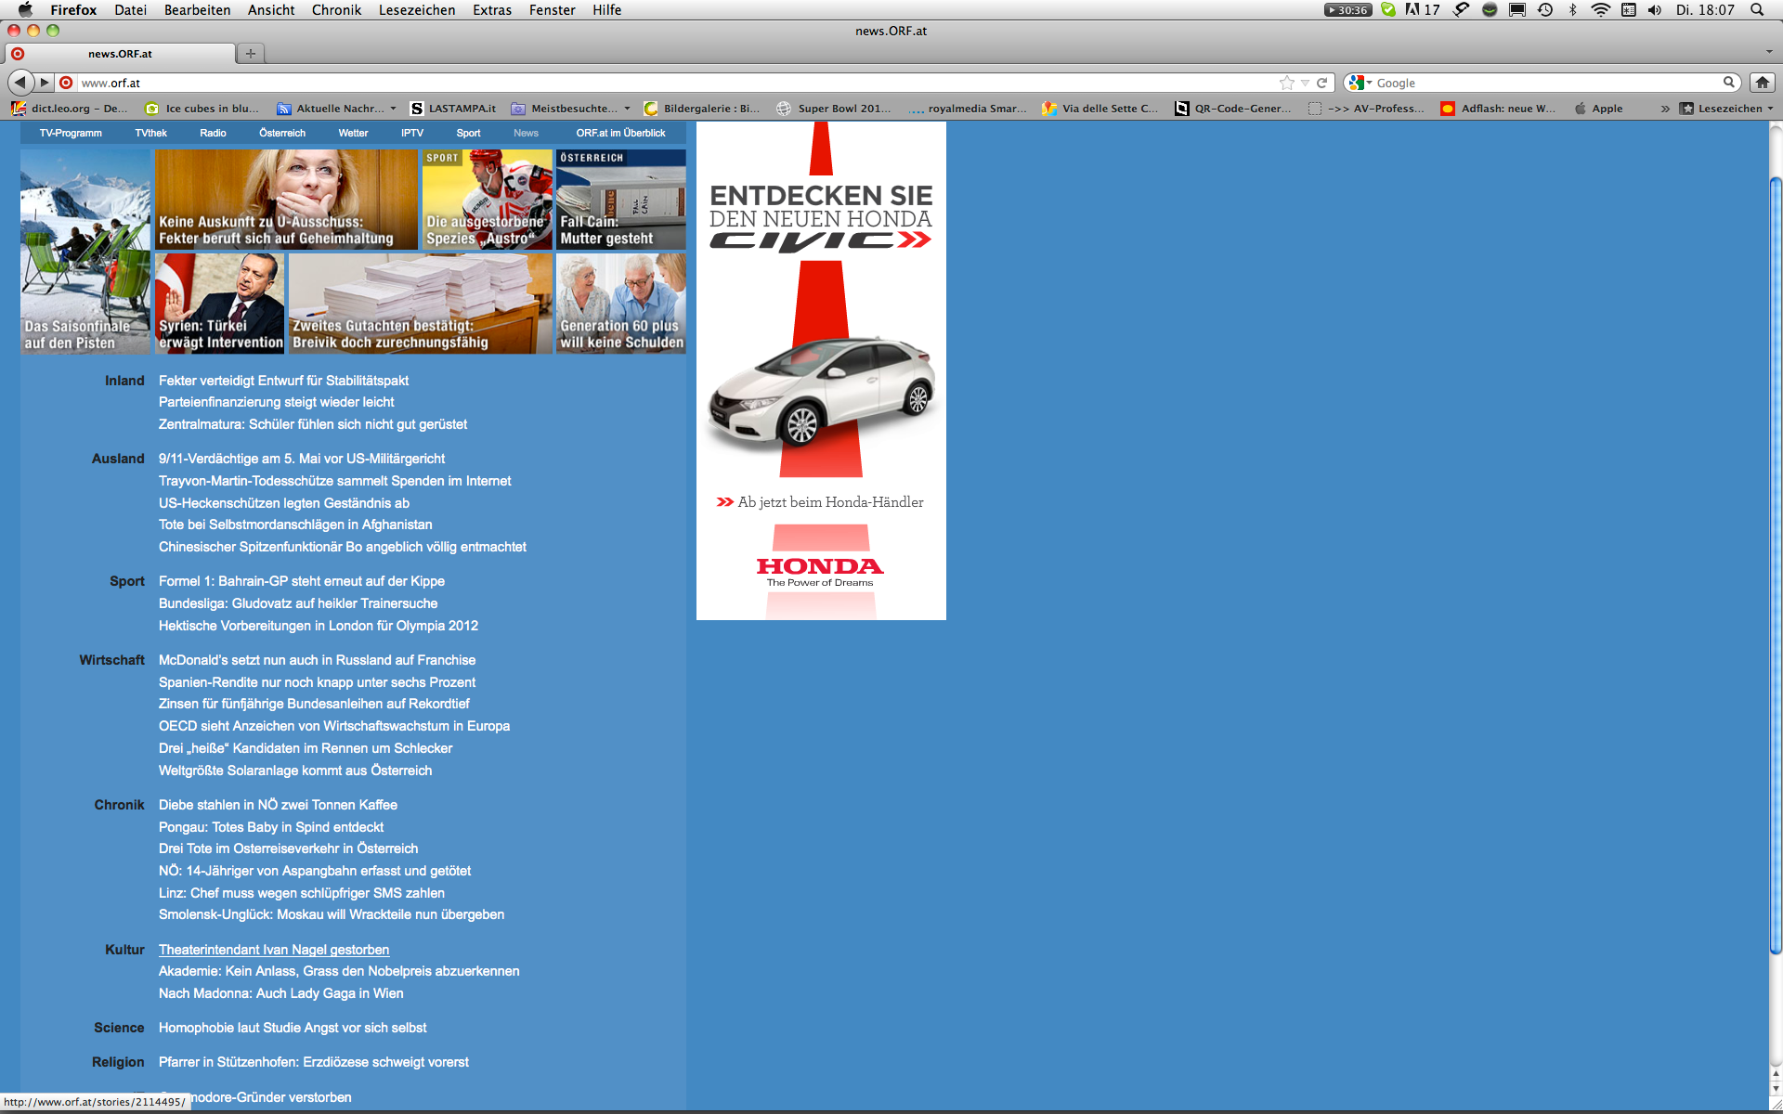
Task: Open Via delle Sette C... bookmark
Action: click(x=1100, y=109)
